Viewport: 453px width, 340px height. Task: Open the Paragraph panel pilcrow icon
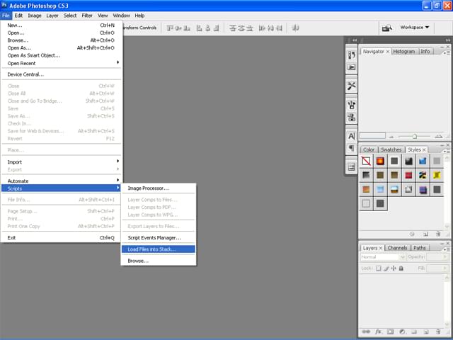(x=351, y=148)
